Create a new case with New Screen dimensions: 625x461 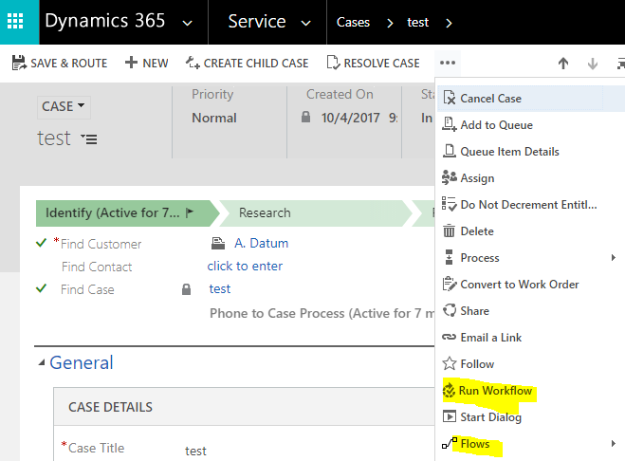[x=146, y=63]
